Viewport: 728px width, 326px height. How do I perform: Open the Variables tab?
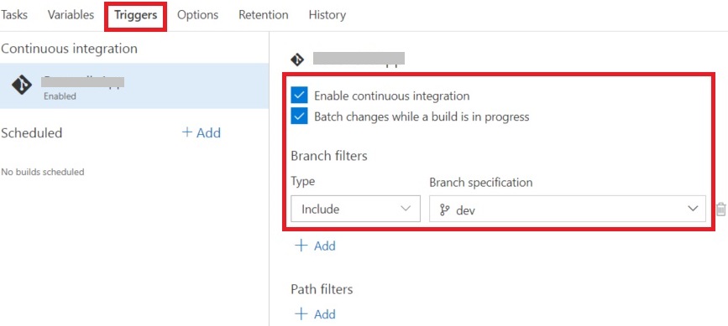pyautogui.click(x=71, y=15)
